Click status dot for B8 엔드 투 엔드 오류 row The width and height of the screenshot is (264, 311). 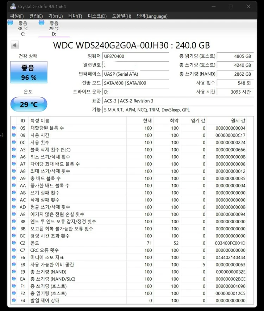[14, 221]
